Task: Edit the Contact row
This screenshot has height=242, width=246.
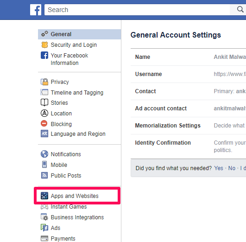Action: [188, 91]
